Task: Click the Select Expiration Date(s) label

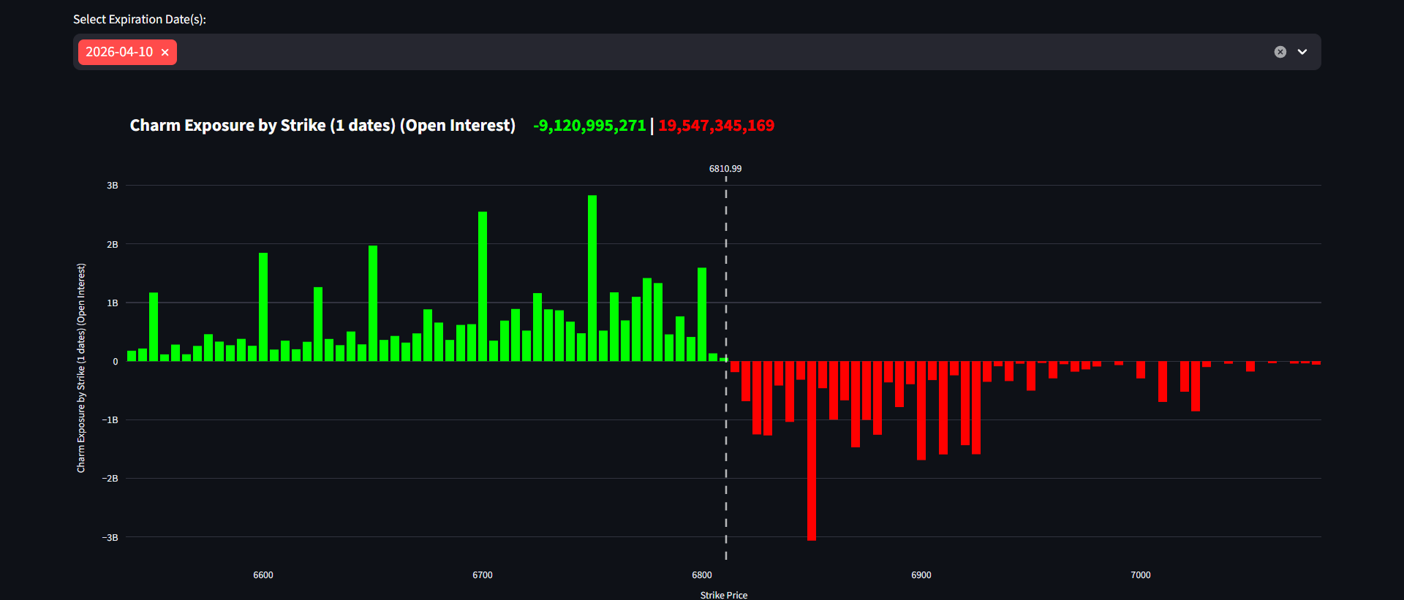Action: (x=140, y=20)
